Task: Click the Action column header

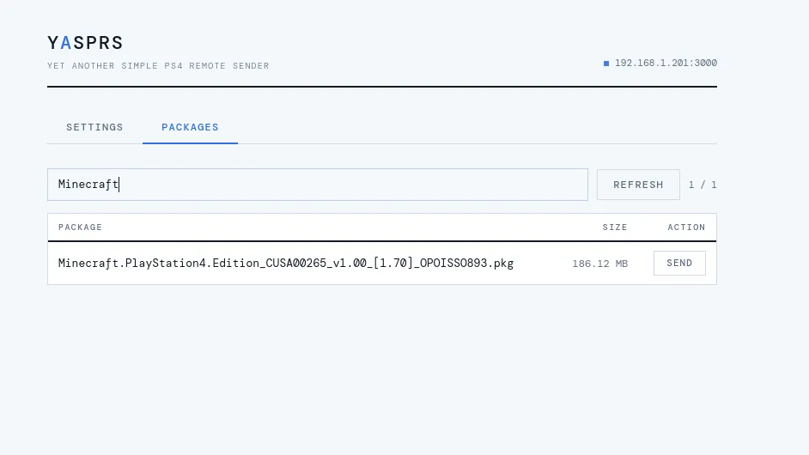Action: (x=686, y=227)
